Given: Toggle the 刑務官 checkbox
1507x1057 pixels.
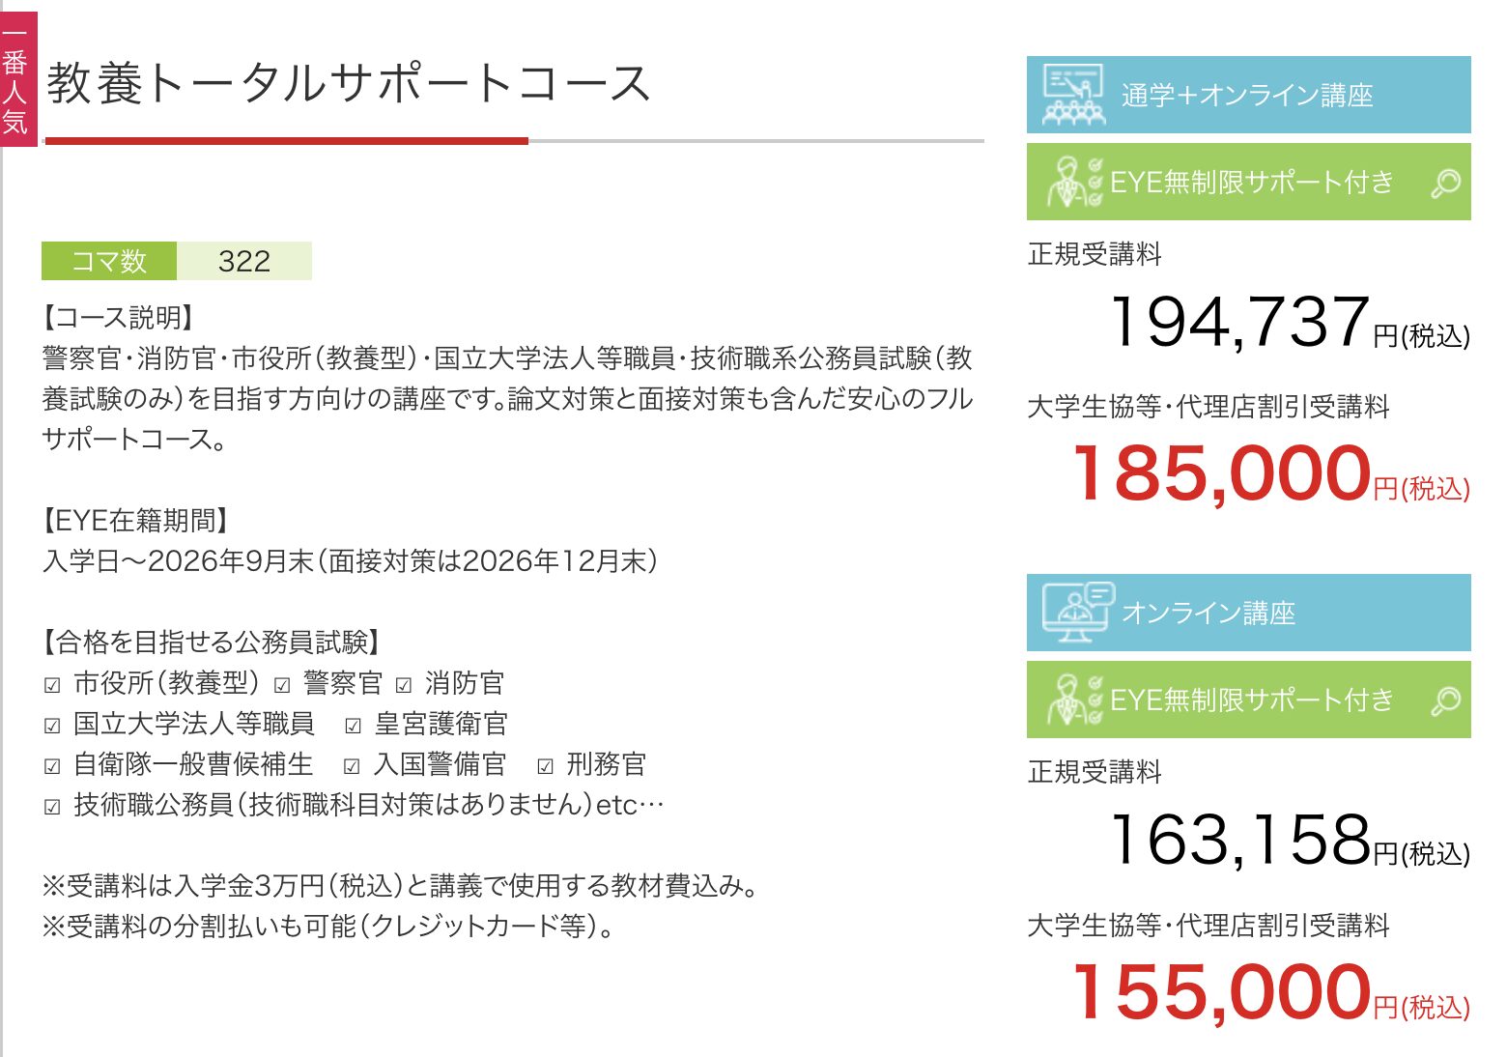Looking at the screenshot, I should click(x=546, y=767).
